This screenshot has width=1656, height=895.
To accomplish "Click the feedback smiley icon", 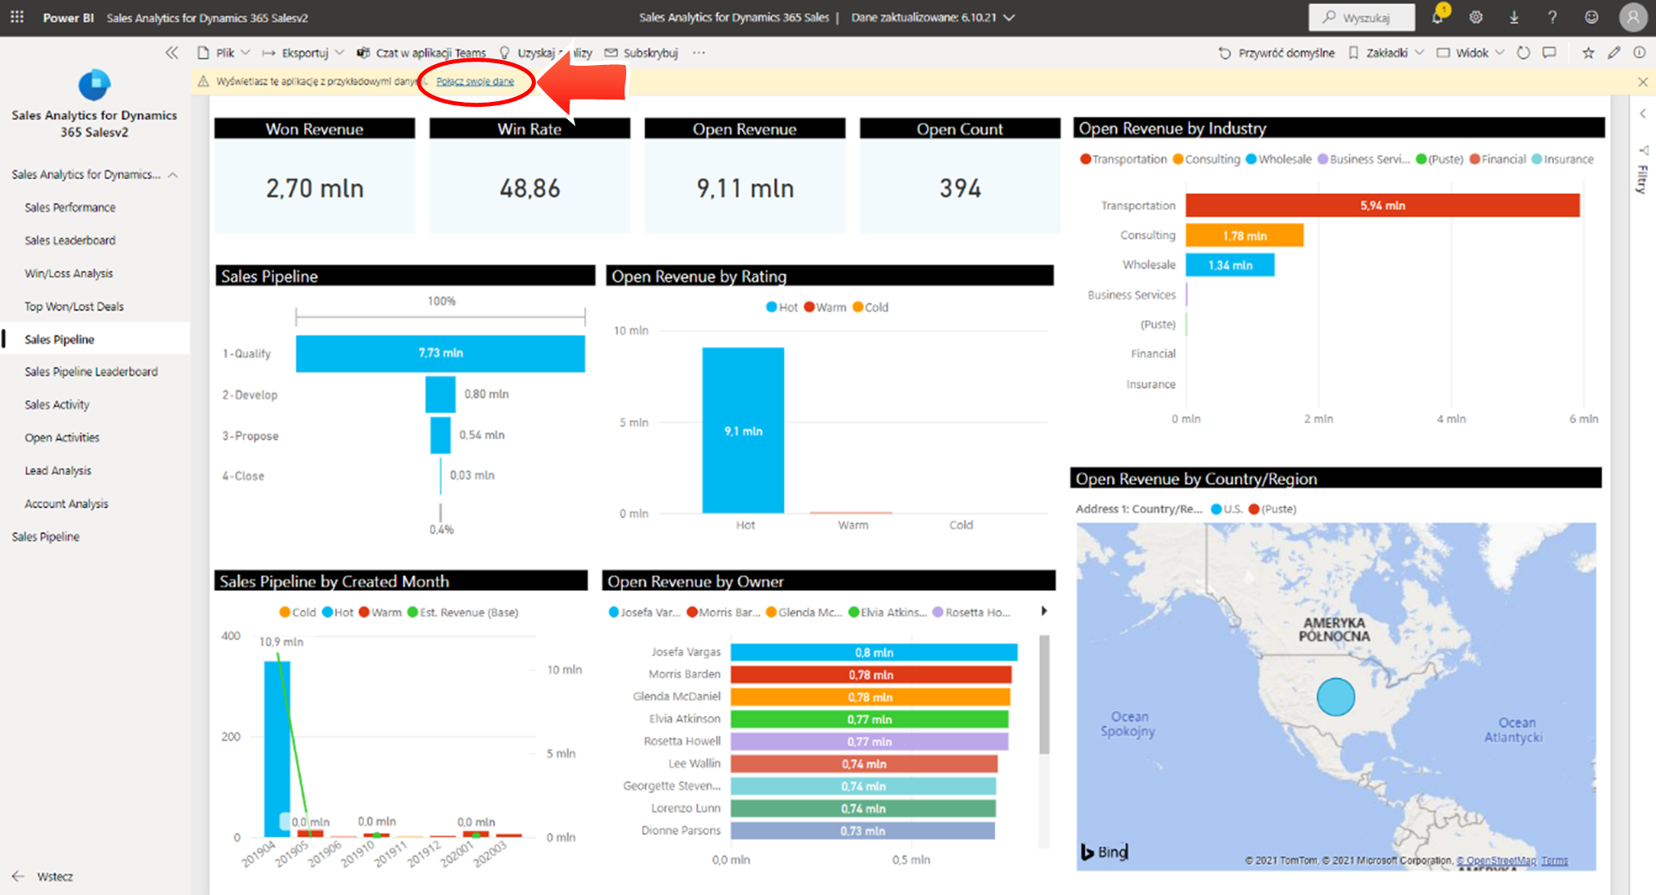I will [1592, 16].
